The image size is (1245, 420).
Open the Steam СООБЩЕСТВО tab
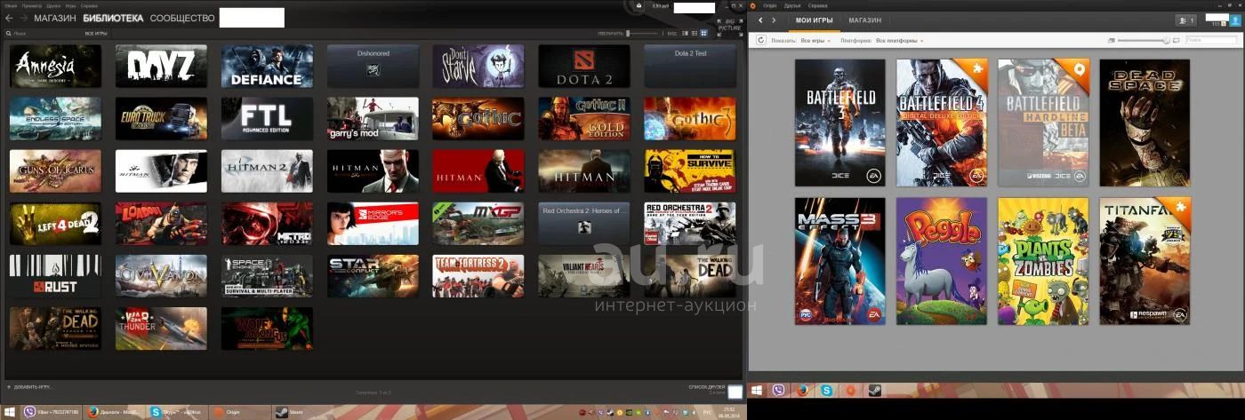tap(182, 18)
